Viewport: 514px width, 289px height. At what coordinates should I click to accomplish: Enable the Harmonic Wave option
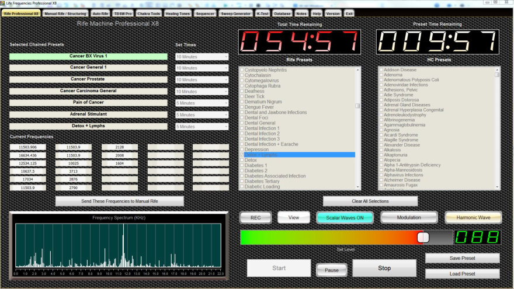[x=473, y=217]
